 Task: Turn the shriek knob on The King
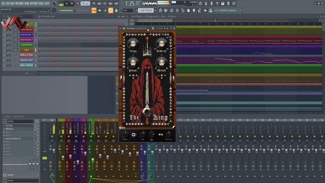[x=161, y=63]
